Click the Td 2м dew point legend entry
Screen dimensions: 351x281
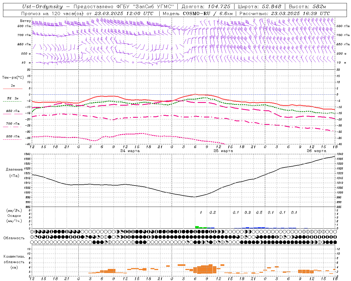tap(13, 98)
